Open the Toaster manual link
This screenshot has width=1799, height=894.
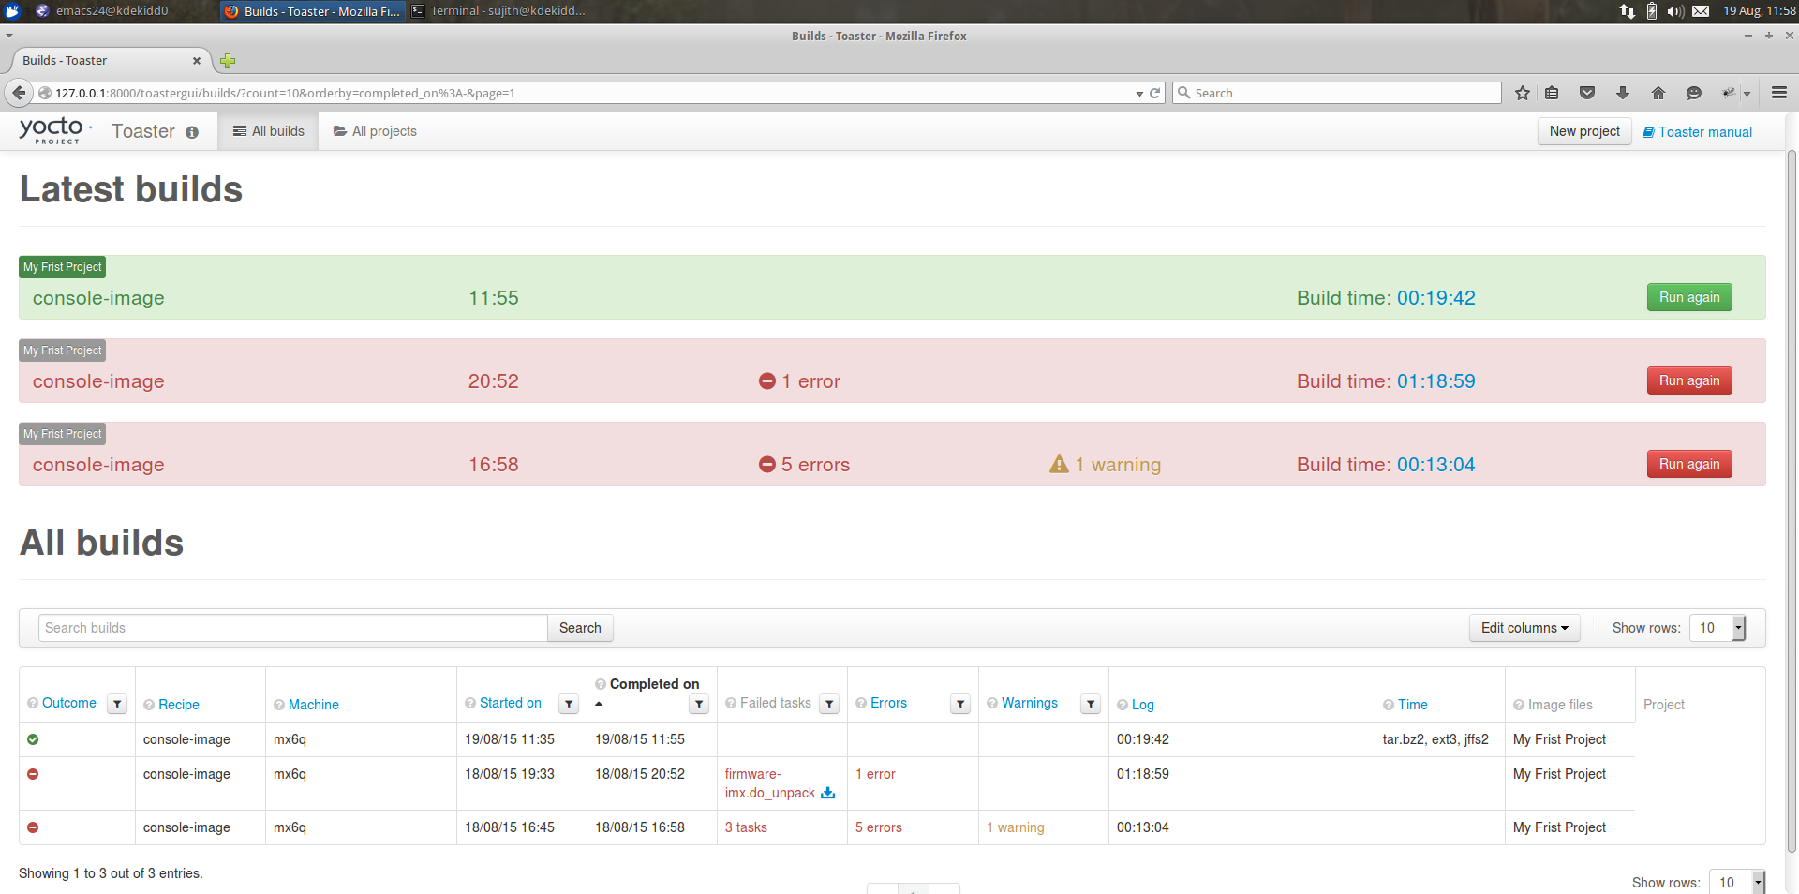[x=1697, y=132]
